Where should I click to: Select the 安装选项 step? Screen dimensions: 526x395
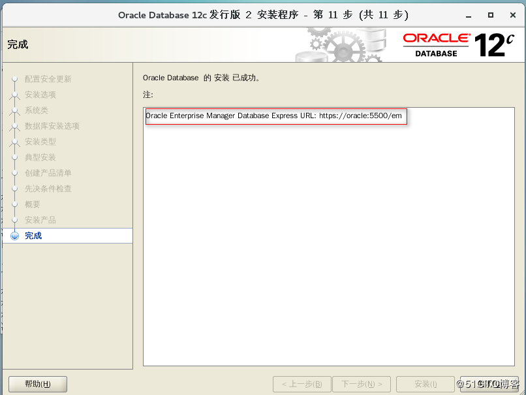(40, 95)
